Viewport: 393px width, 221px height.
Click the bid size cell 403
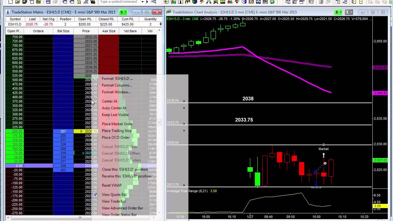[63, 170]
